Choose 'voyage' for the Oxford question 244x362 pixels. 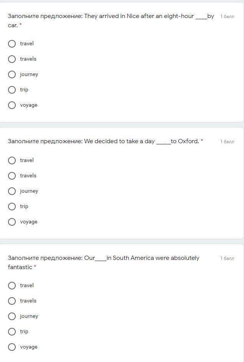click(x=12, y=222)
